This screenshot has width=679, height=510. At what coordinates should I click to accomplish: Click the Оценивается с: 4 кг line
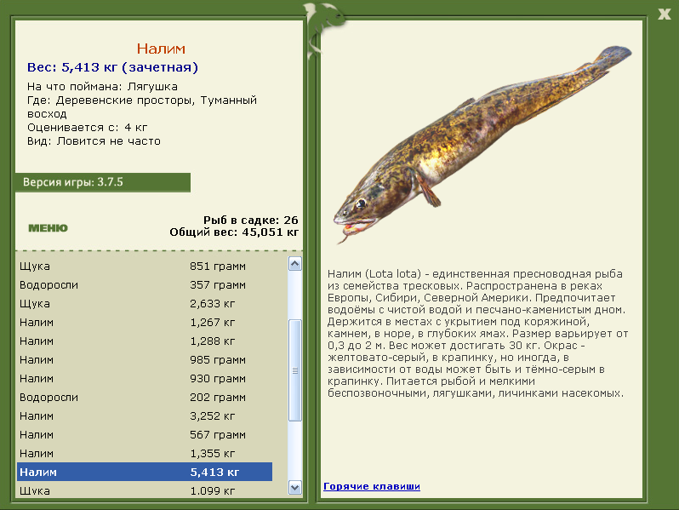87,128
